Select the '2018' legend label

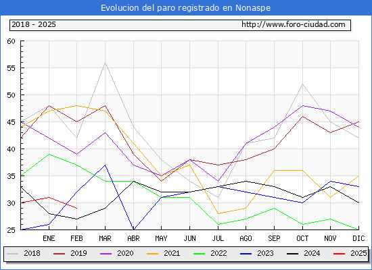click(32, 253)
